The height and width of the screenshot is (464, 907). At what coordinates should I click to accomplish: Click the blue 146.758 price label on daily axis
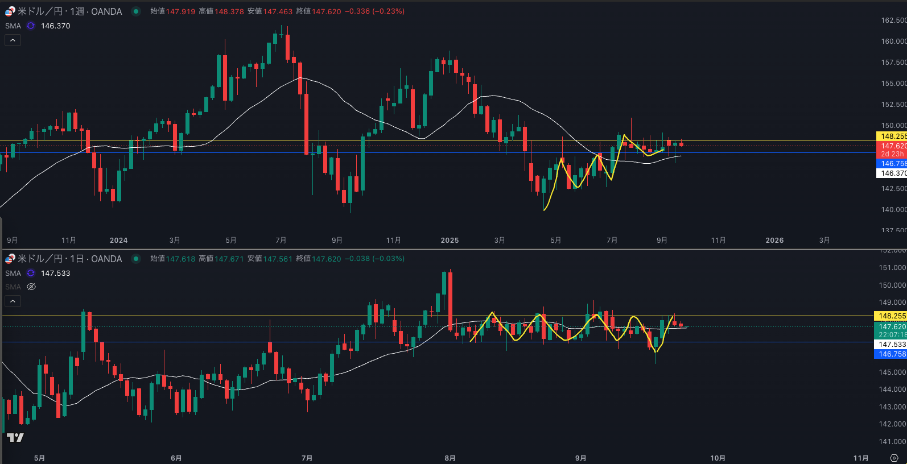[x=890, y=354]
